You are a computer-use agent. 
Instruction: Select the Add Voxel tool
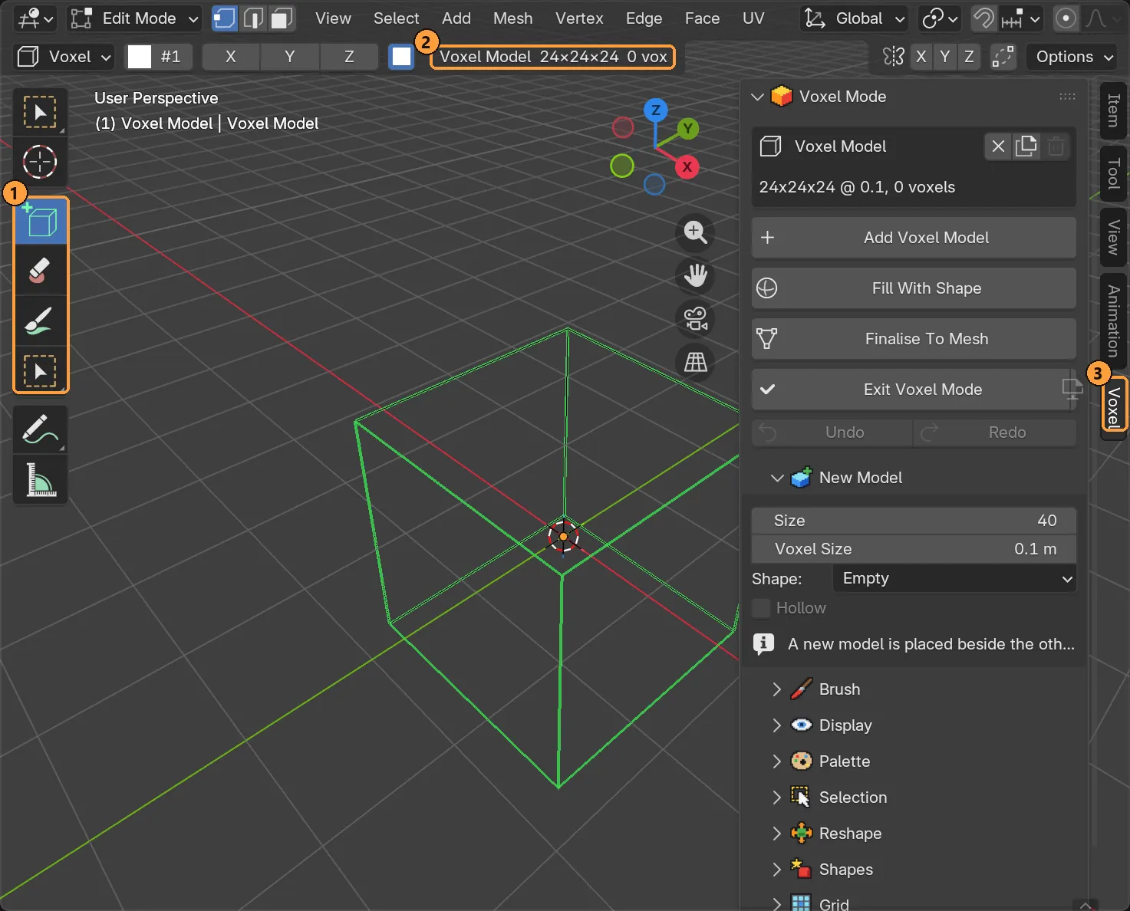click(41, 222)
